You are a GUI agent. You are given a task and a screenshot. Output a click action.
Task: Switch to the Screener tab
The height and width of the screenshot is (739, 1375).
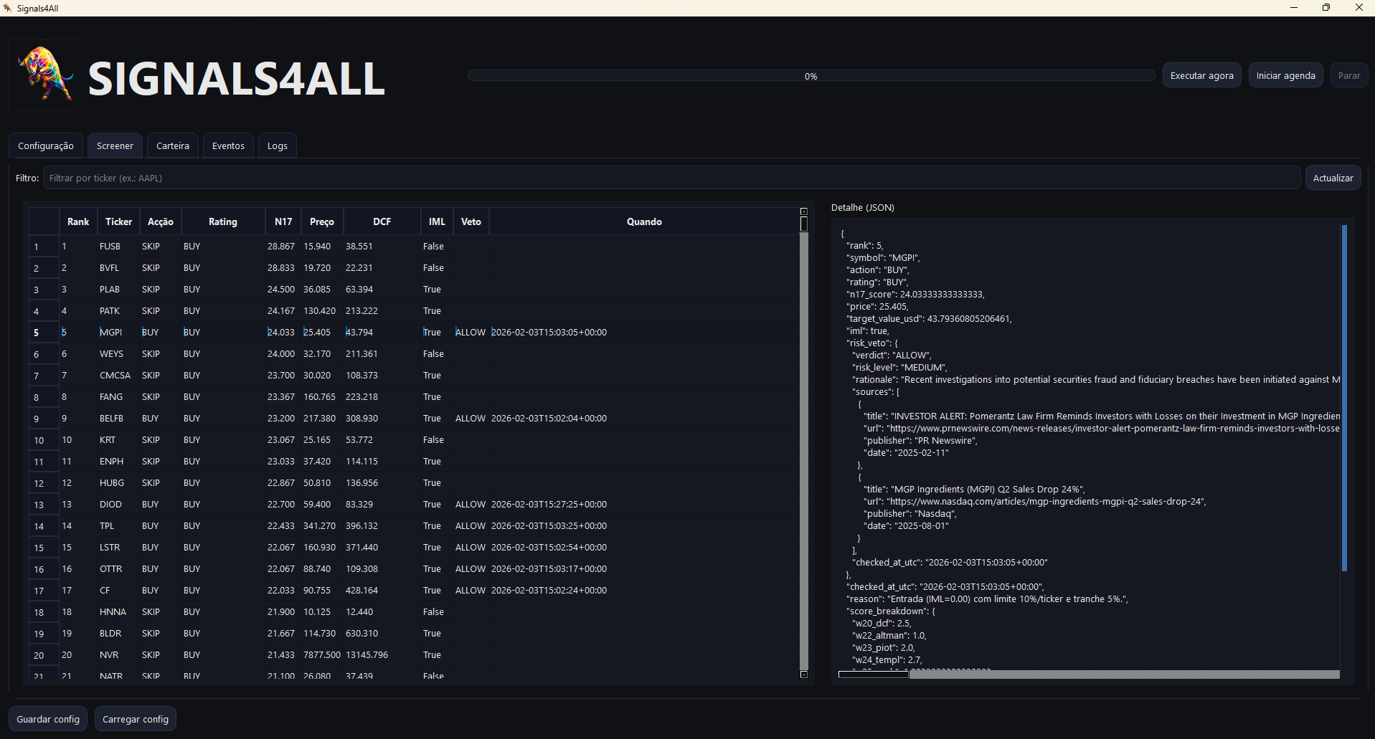click(x=114, y=146)
